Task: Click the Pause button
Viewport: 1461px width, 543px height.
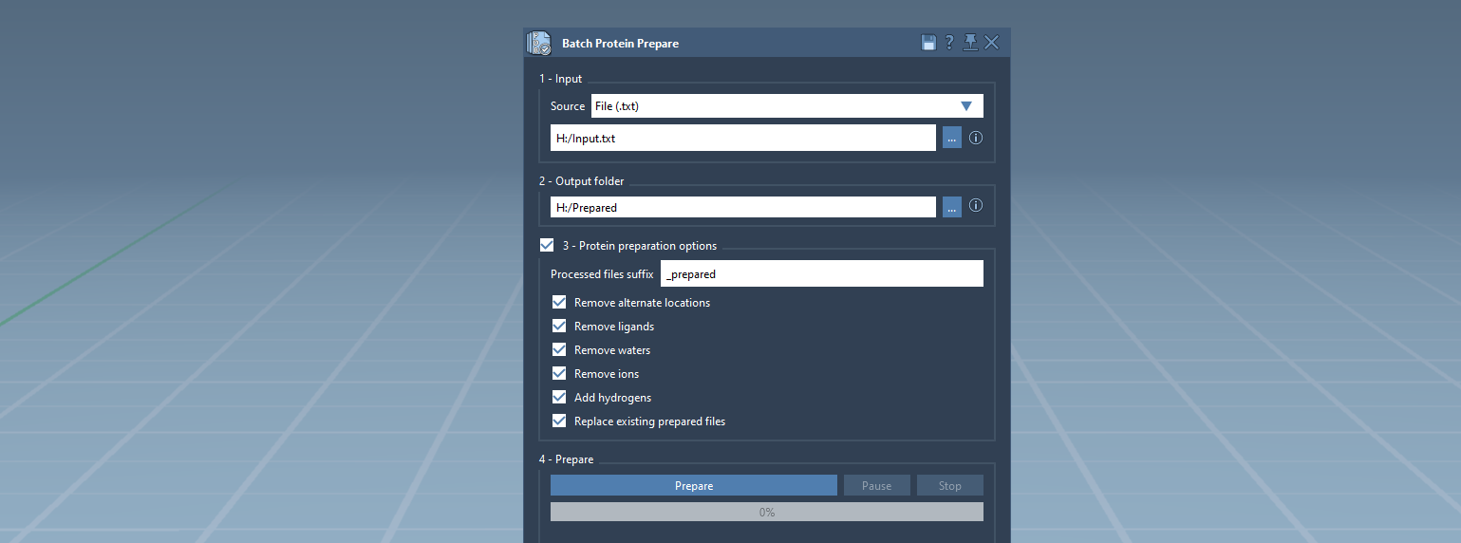Action: pyautogui.click(x=876, y=486)
